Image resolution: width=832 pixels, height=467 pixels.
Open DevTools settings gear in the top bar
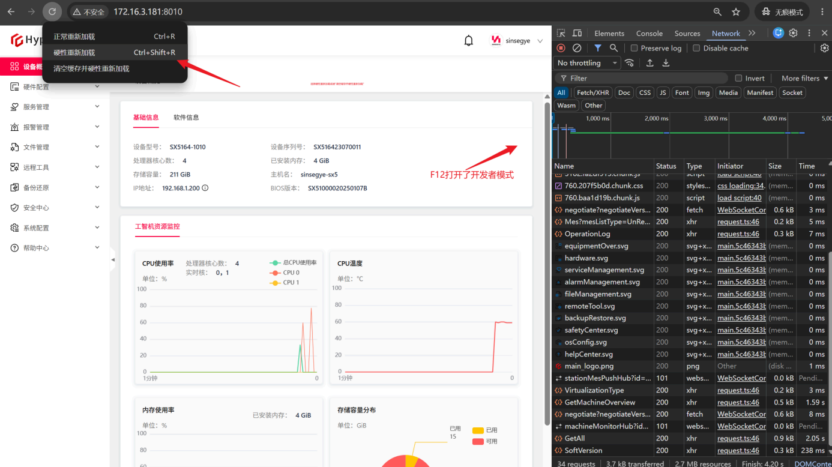[793, 33]
